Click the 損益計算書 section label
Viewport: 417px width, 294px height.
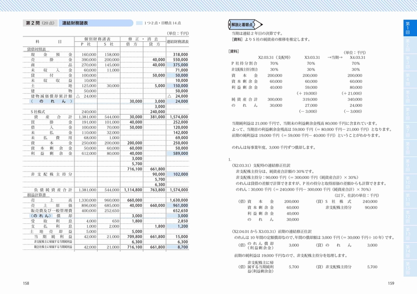(x=36, y=195)
